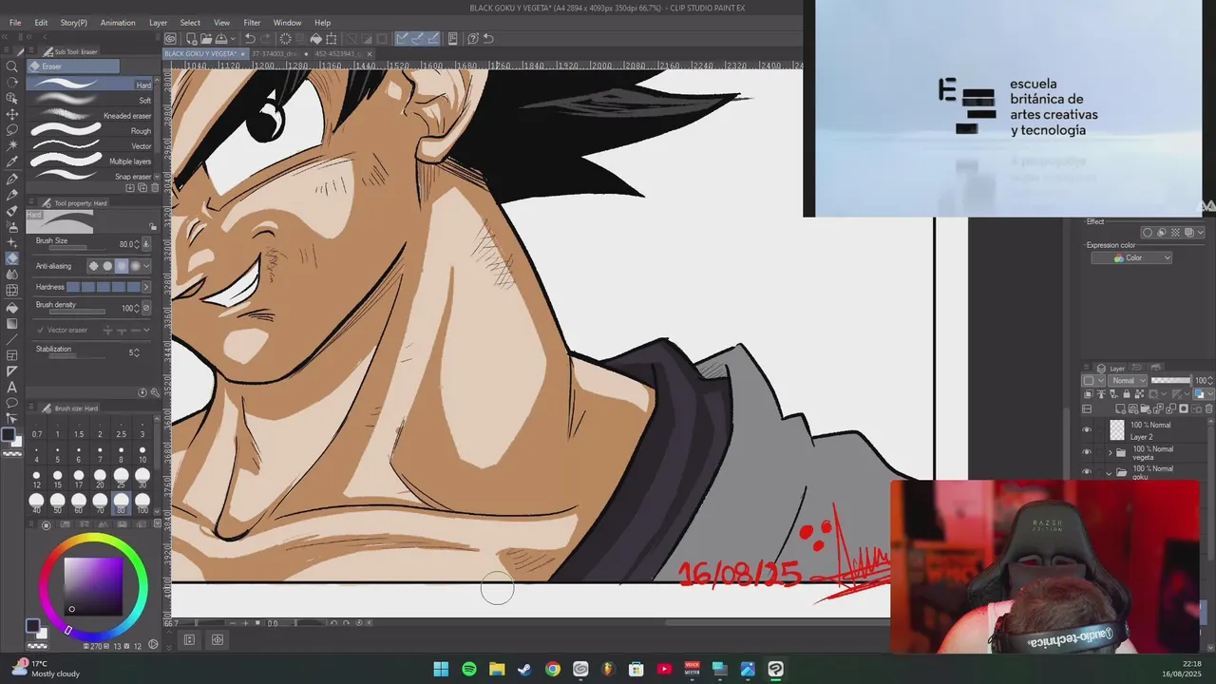Click the Scale/Rotate transform icon

[332, 39]
